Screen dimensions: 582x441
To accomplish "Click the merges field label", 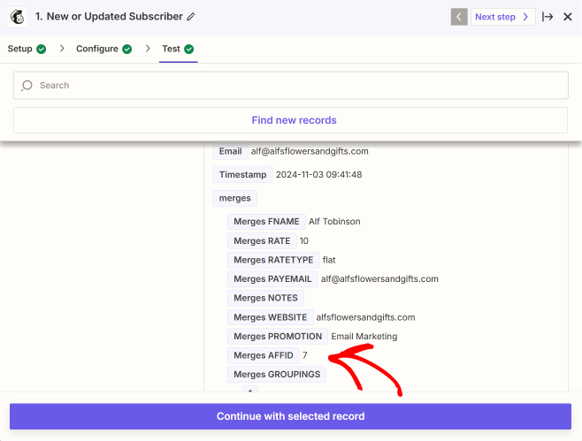I will [x=235, y=198].
